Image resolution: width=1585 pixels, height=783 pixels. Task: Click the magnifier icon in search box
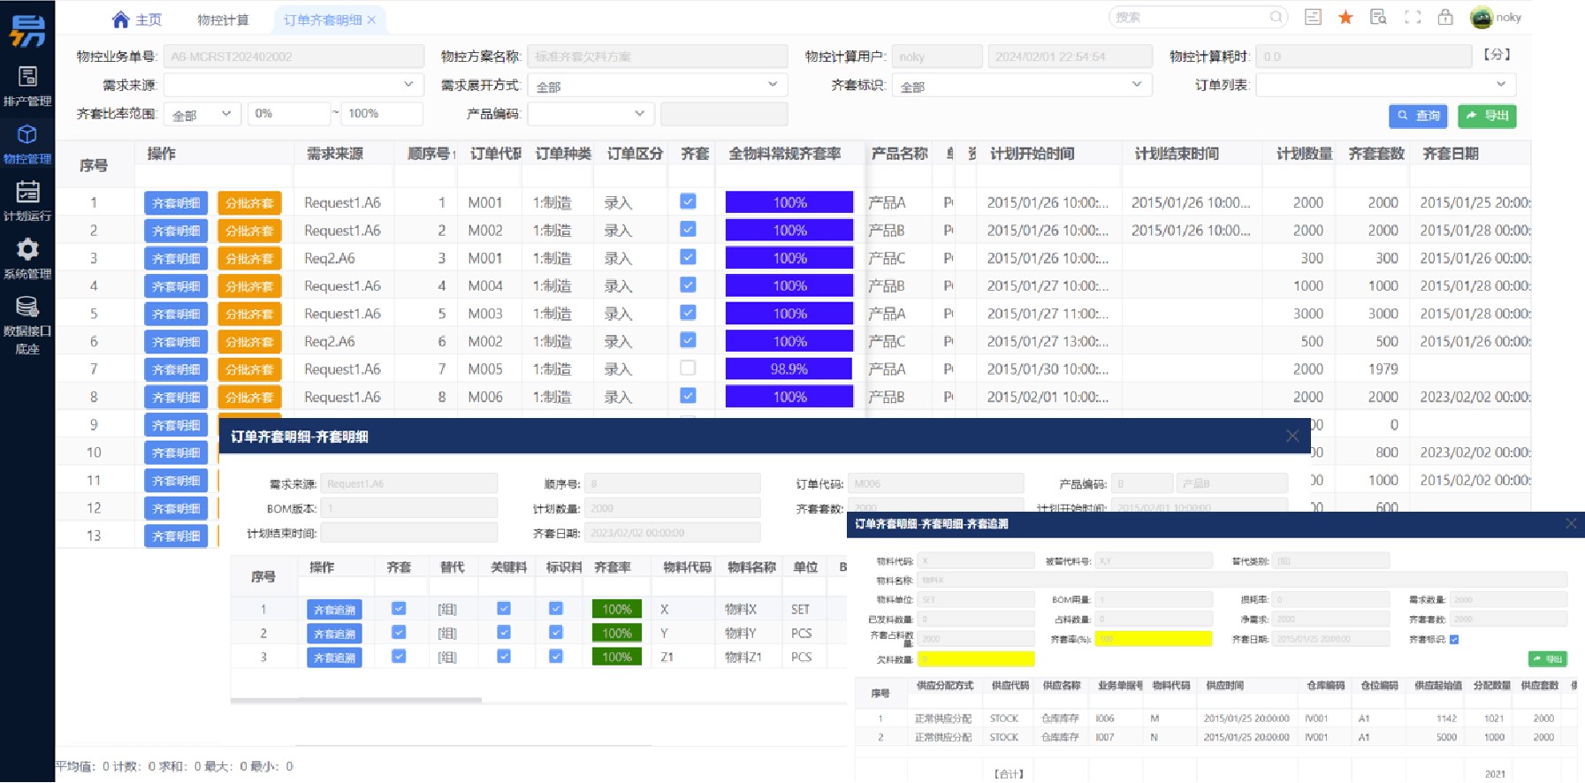(1276, 17)
